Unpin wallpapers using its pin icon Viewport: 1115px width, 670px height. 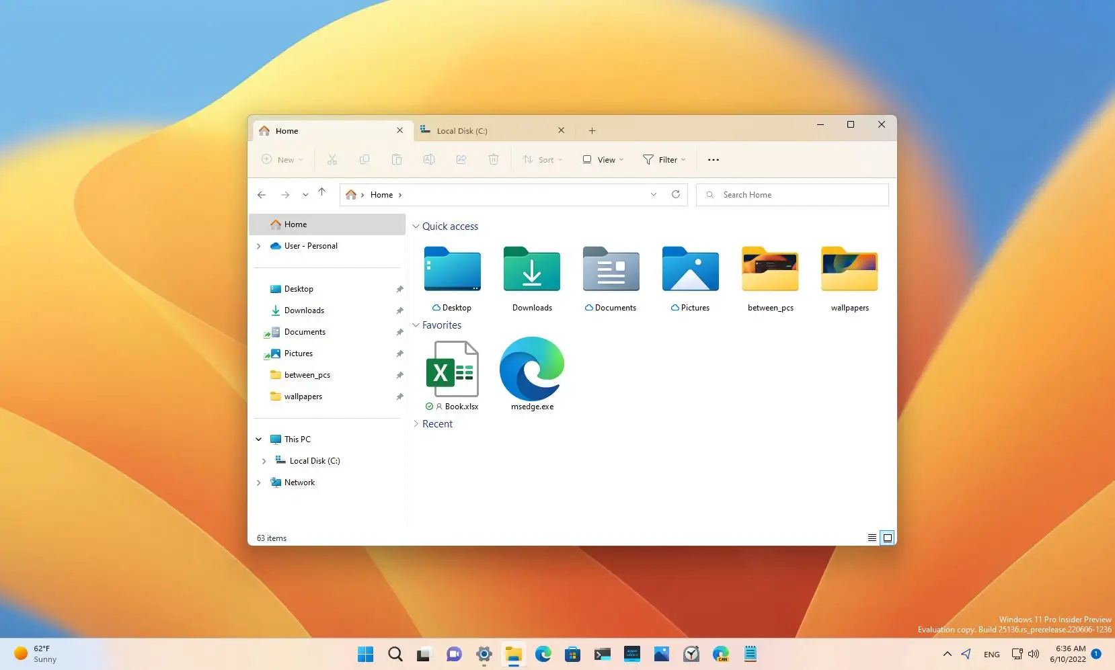(x=399, y=396)
